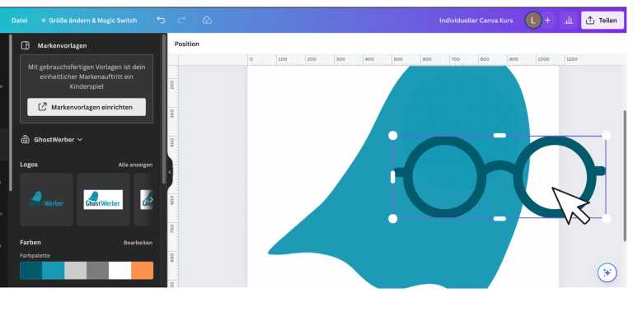Click Alle anzeigen next to Logos

(135, 165)
